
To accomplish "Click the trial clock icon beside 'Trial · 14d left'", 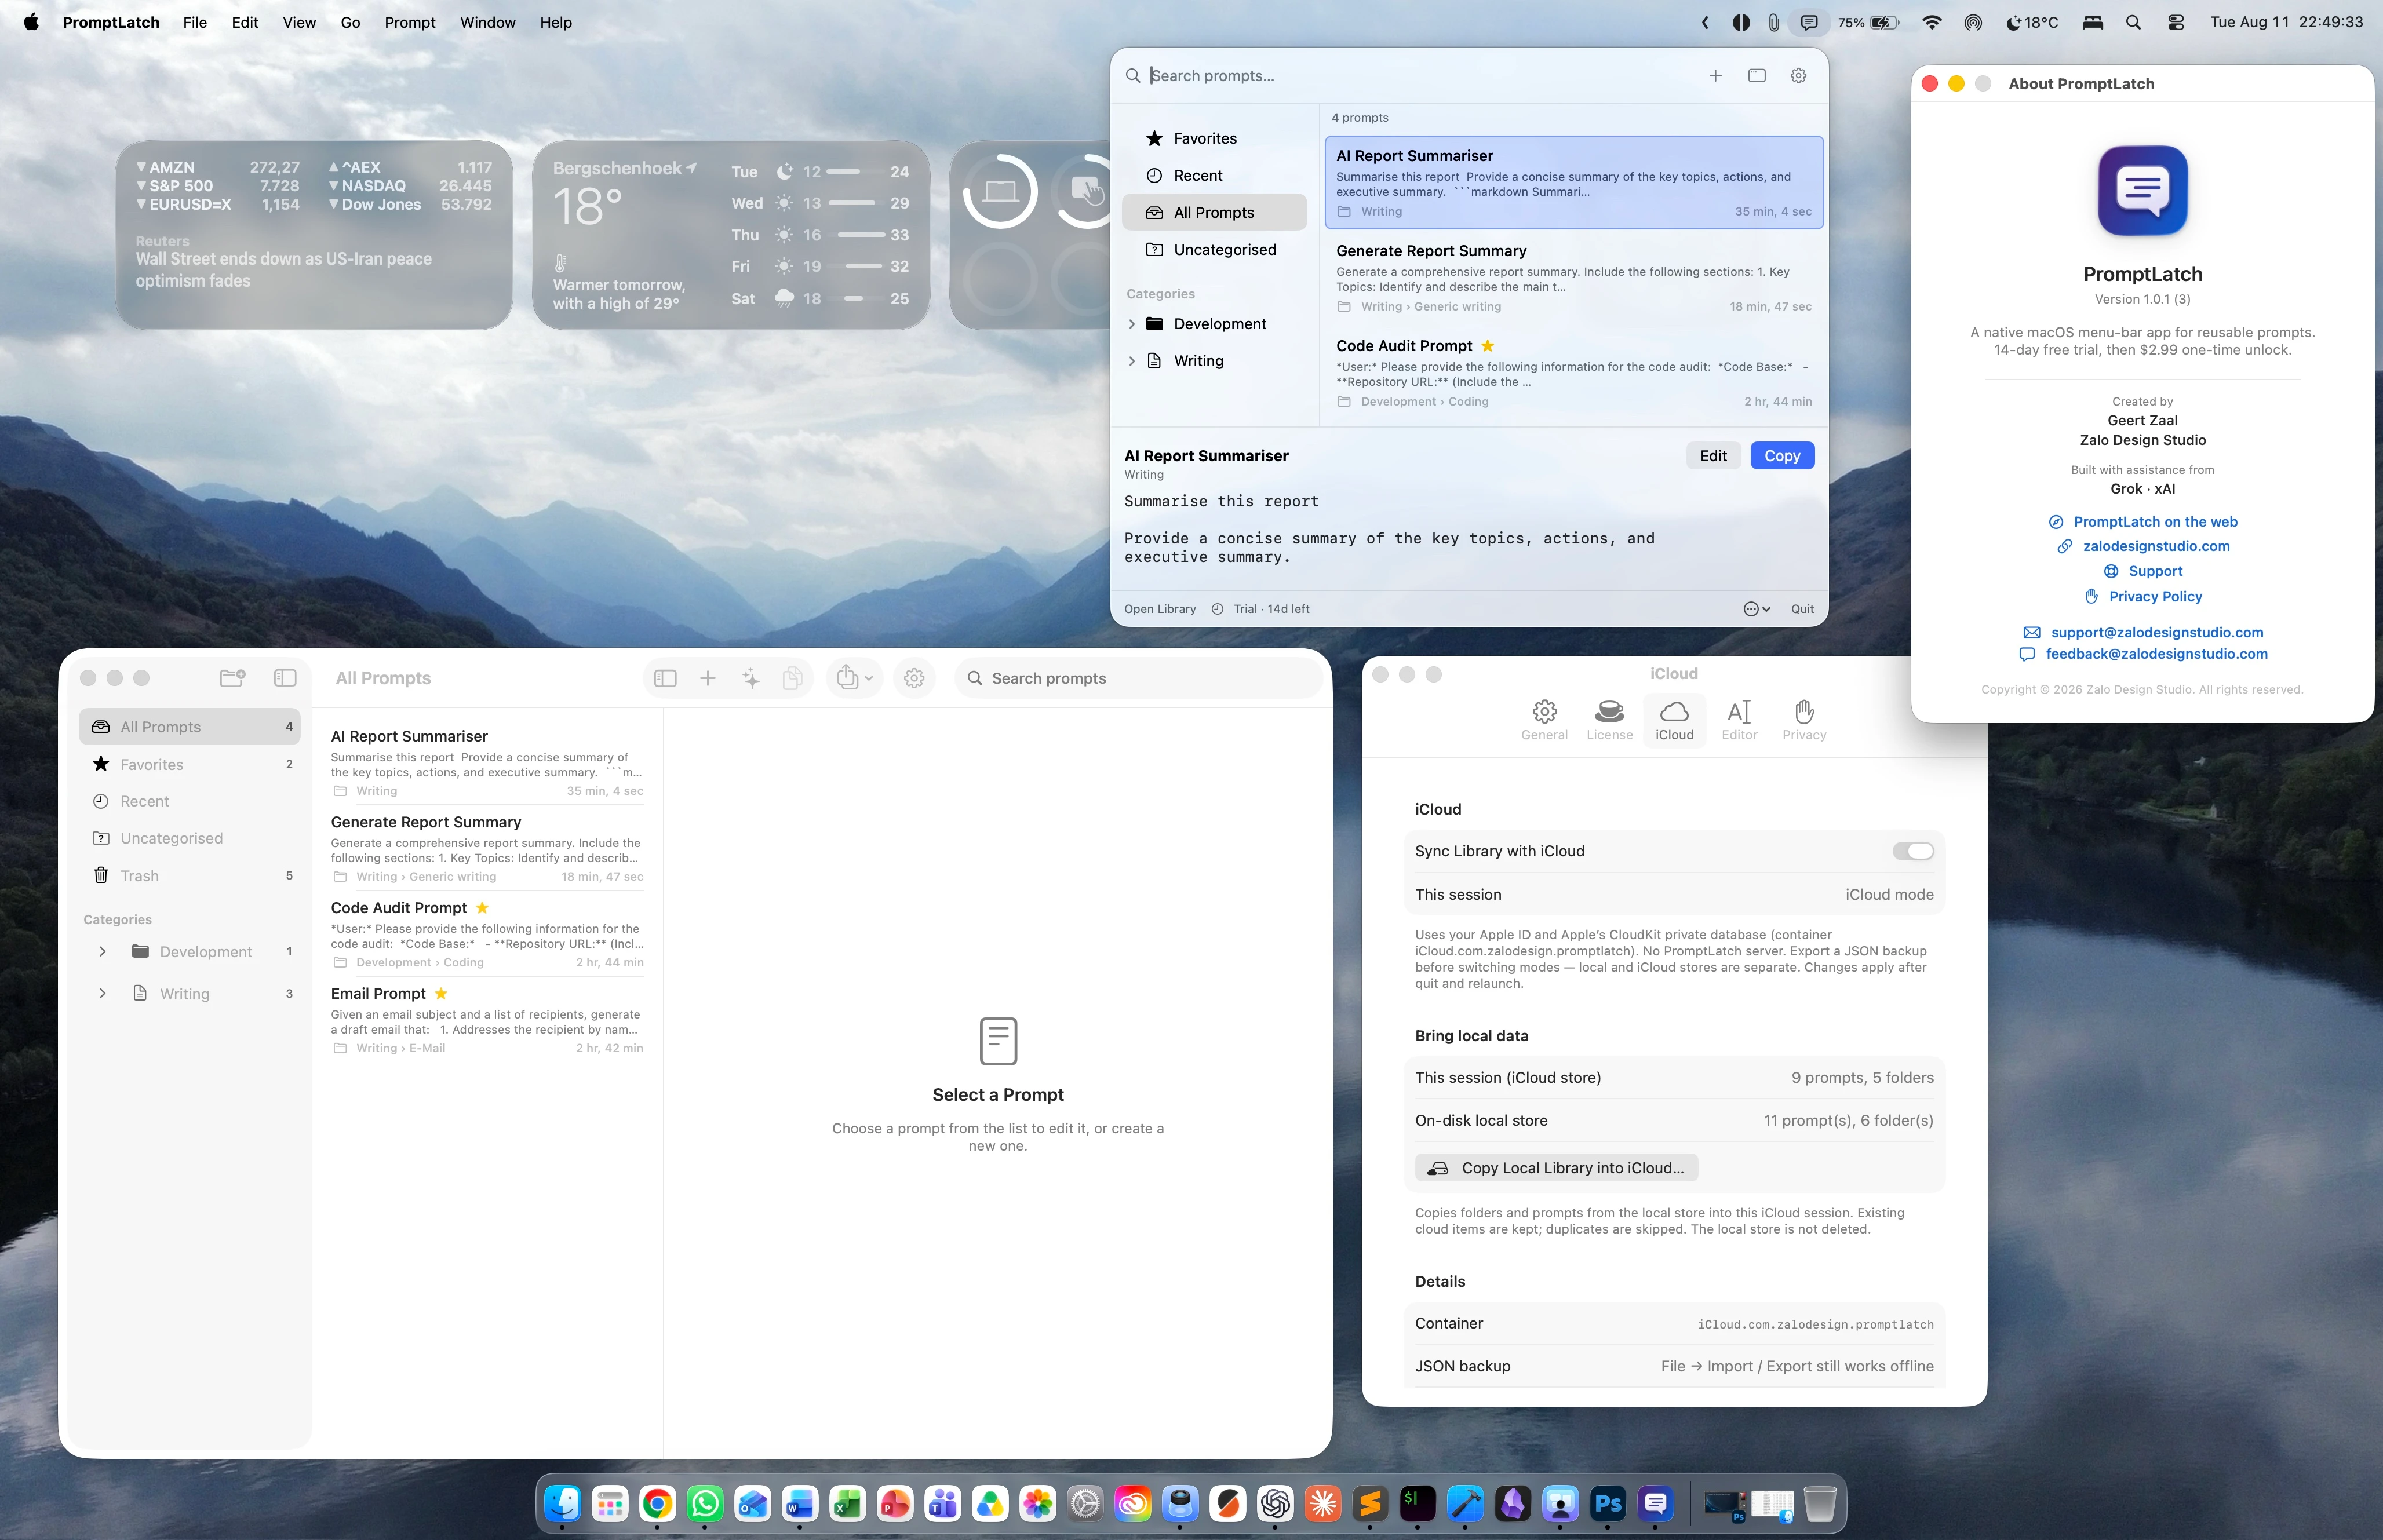I will click(x=1217, y=609).
